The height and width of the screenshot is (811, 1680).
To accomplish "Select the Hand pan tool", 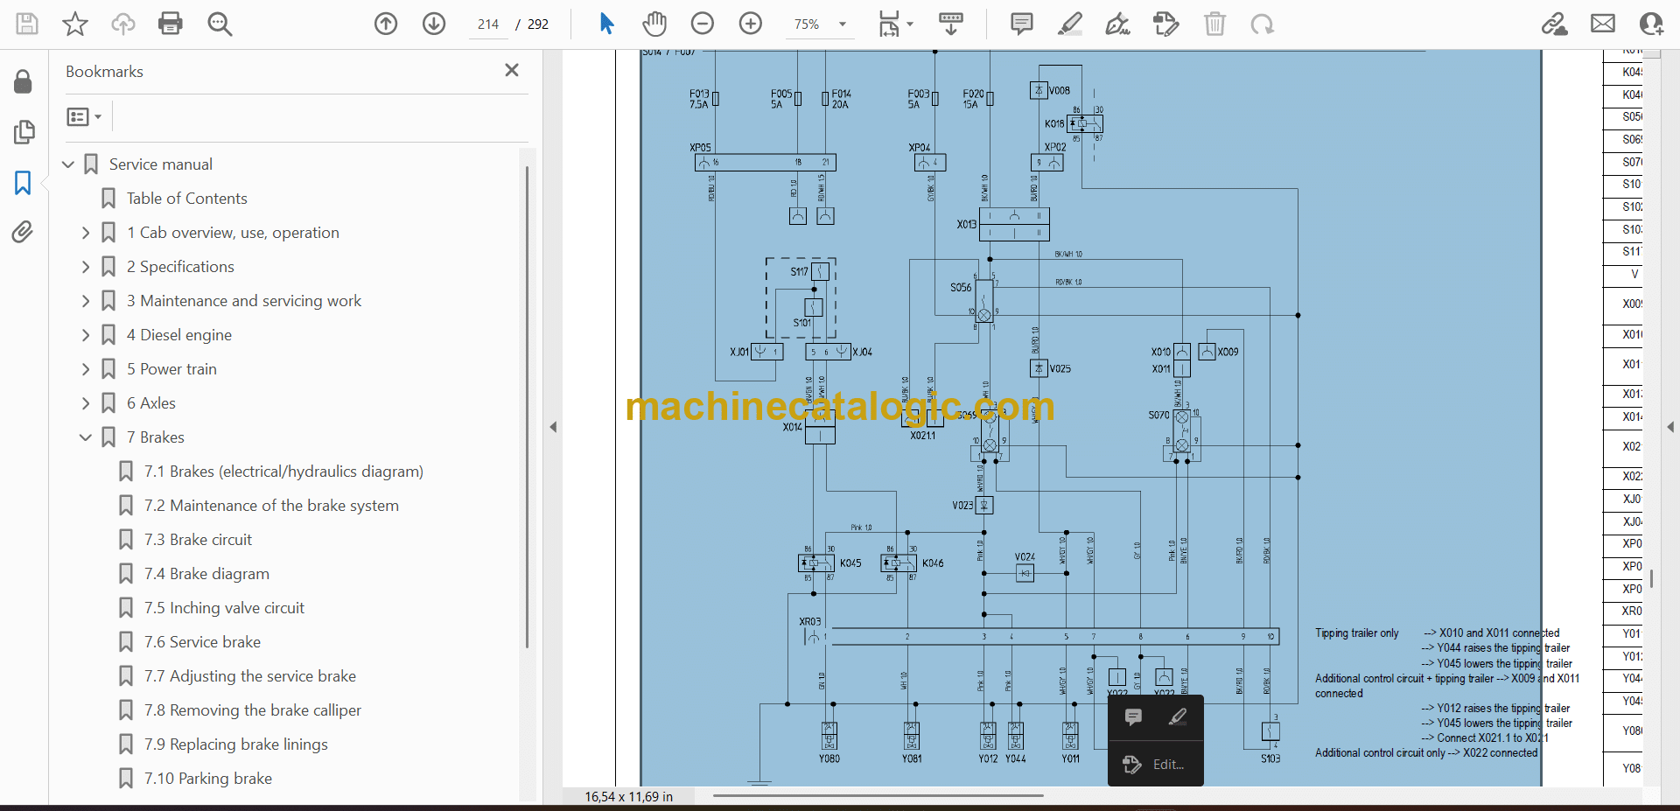I will pyautogui.click(x=654, y=24).
